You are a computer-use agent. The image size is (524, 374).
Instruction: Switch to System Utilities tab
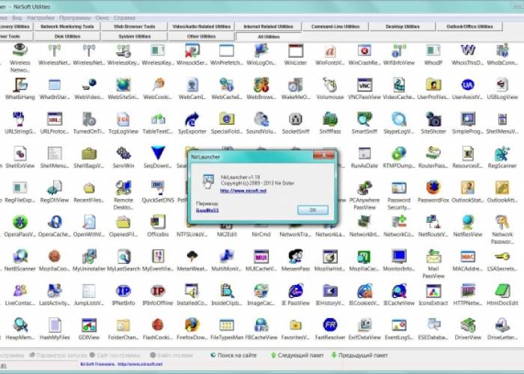click(134, 36)
